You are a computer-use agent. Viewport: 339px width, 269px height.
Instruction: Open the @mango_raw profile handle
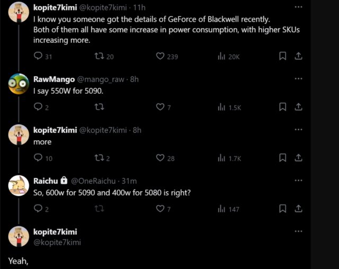pyautogui.click(x=102, y=79)
